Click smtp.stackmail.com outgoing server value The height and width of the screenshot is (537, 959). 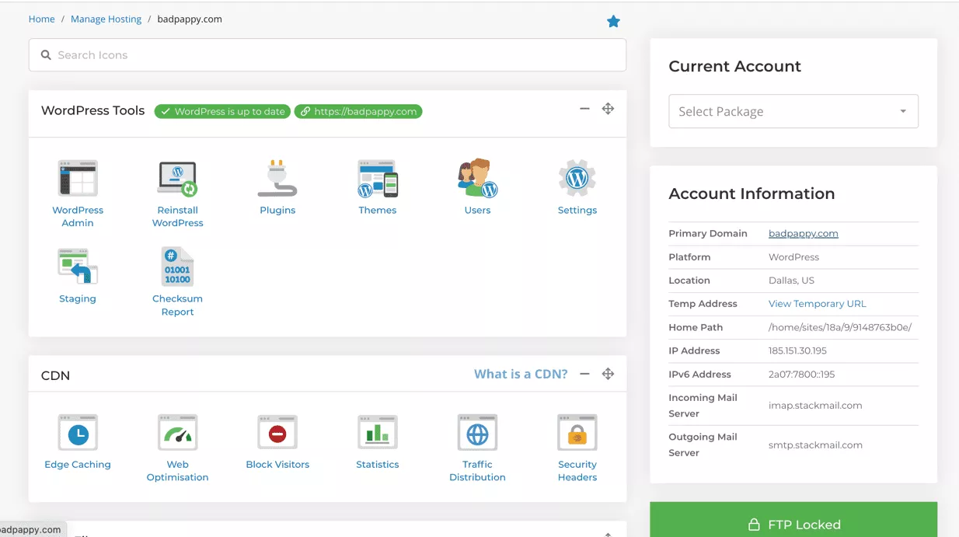click(x=815, y=445)
